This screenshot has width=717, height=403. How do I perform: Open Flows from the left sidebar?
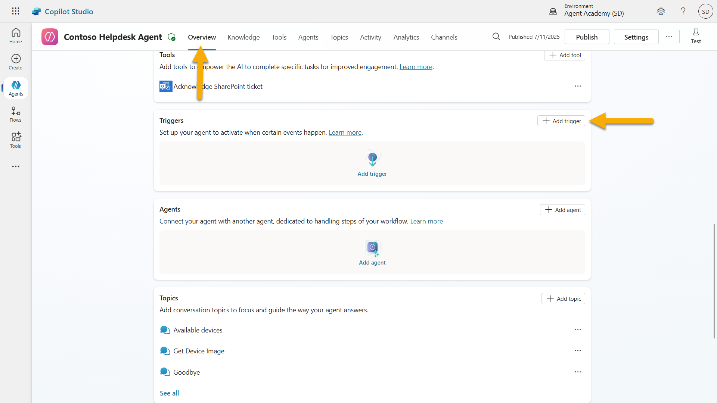[16, 114]
